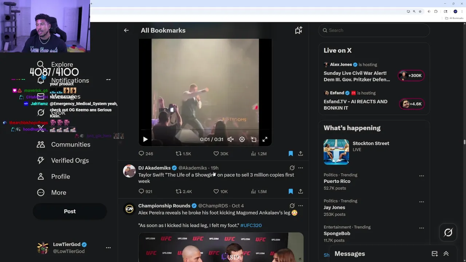Open Stockton Street live event
This screenshot has height=262, width=466.
371,143
